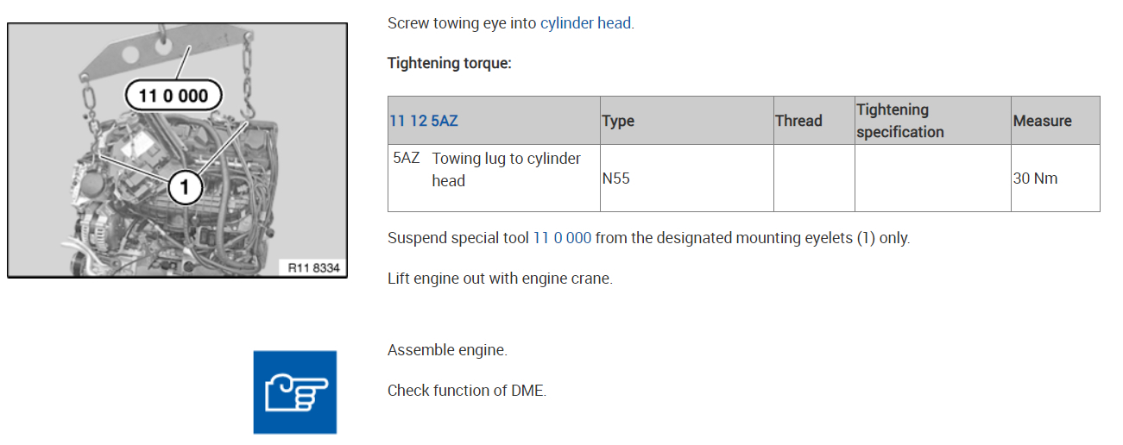The width and height of the screenshot is (1123, 445).
Task: Click the "Tightening torque:" heading
Action: point(449,64)
